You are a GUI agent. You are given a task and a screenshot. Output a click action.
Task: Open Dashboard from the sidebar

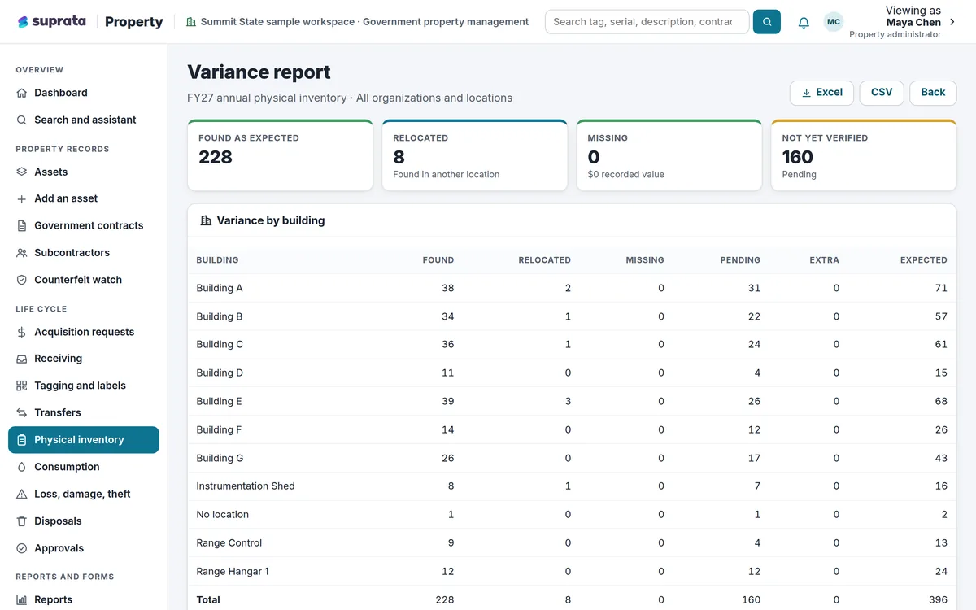point(84,93)
